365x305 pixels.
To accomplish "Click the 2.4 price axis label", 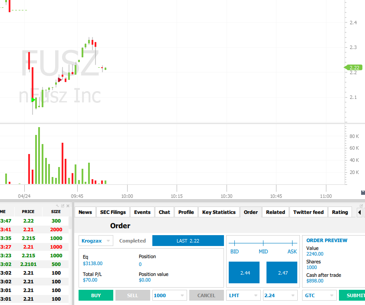I will [353, 23].
